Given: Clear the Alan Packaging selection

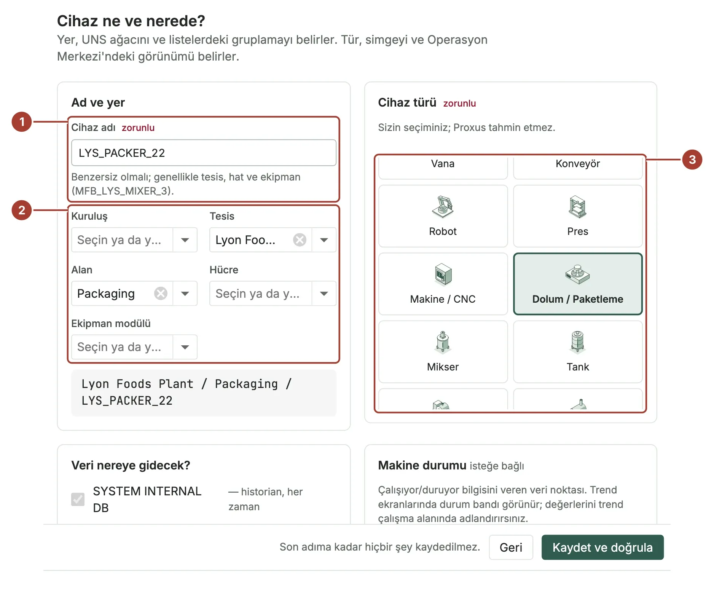Looking at the screenshot, I should tap(161, 294).
